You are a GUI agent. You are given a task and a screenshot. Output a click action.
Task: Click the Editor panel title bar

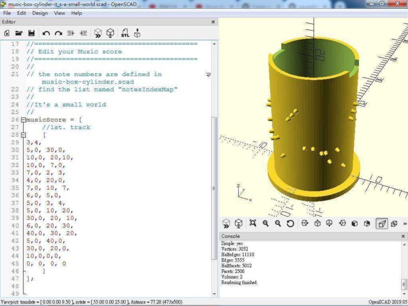(x=109, y=22)
